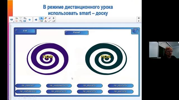179x100 pixels.
Task: Click the Reset button
Action: 76,33
